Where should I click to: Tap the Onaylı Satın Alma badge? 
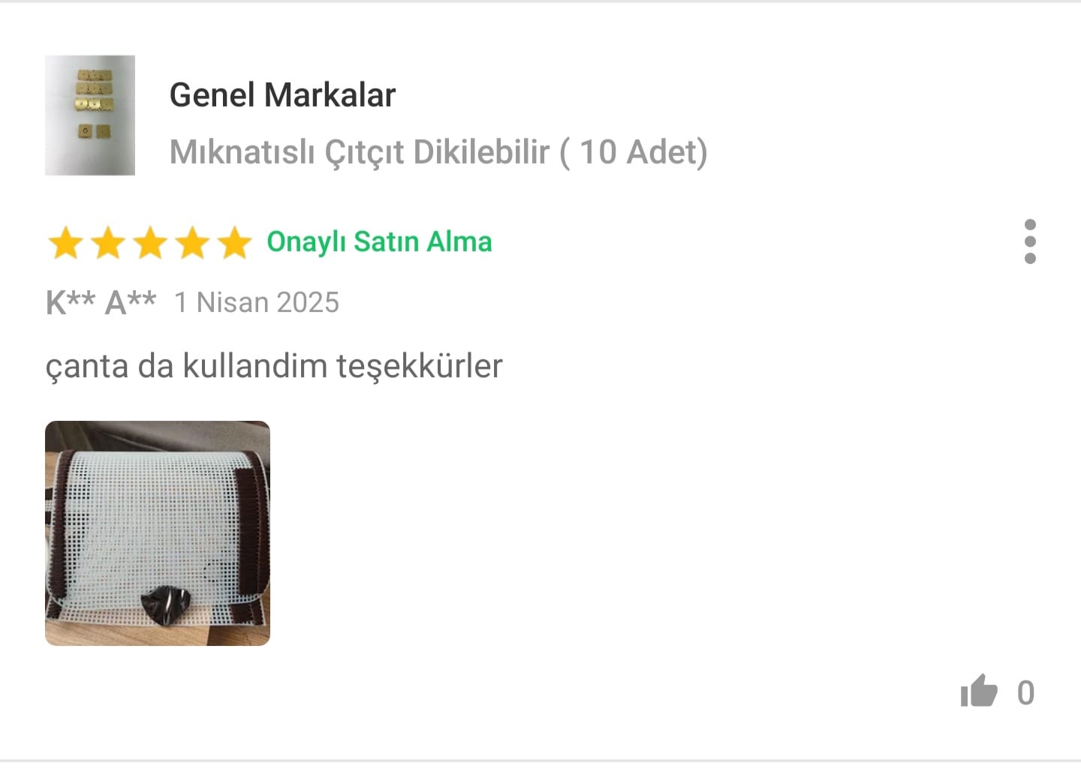pyautogui.click(x=380, y=242)
